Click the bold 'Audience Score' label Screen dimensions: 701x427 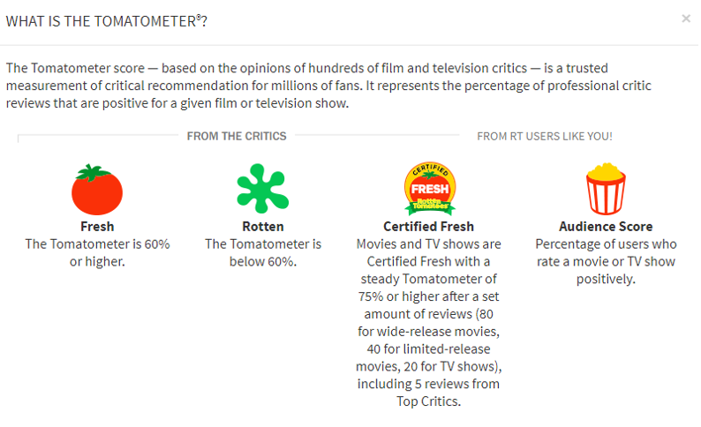(x=606, y=227)
